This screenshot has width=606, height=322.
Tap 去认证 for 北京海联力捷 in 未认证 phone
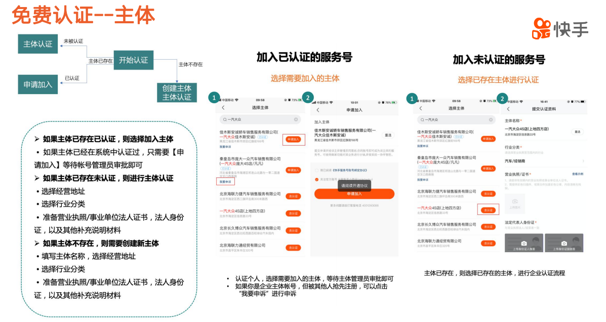click(488, 194)
